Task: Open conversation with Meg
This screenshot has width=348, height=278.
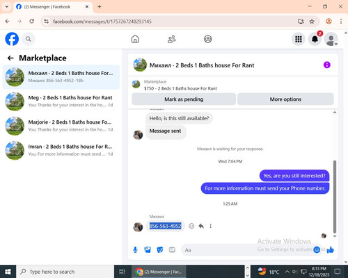Action: coord(61,101)
